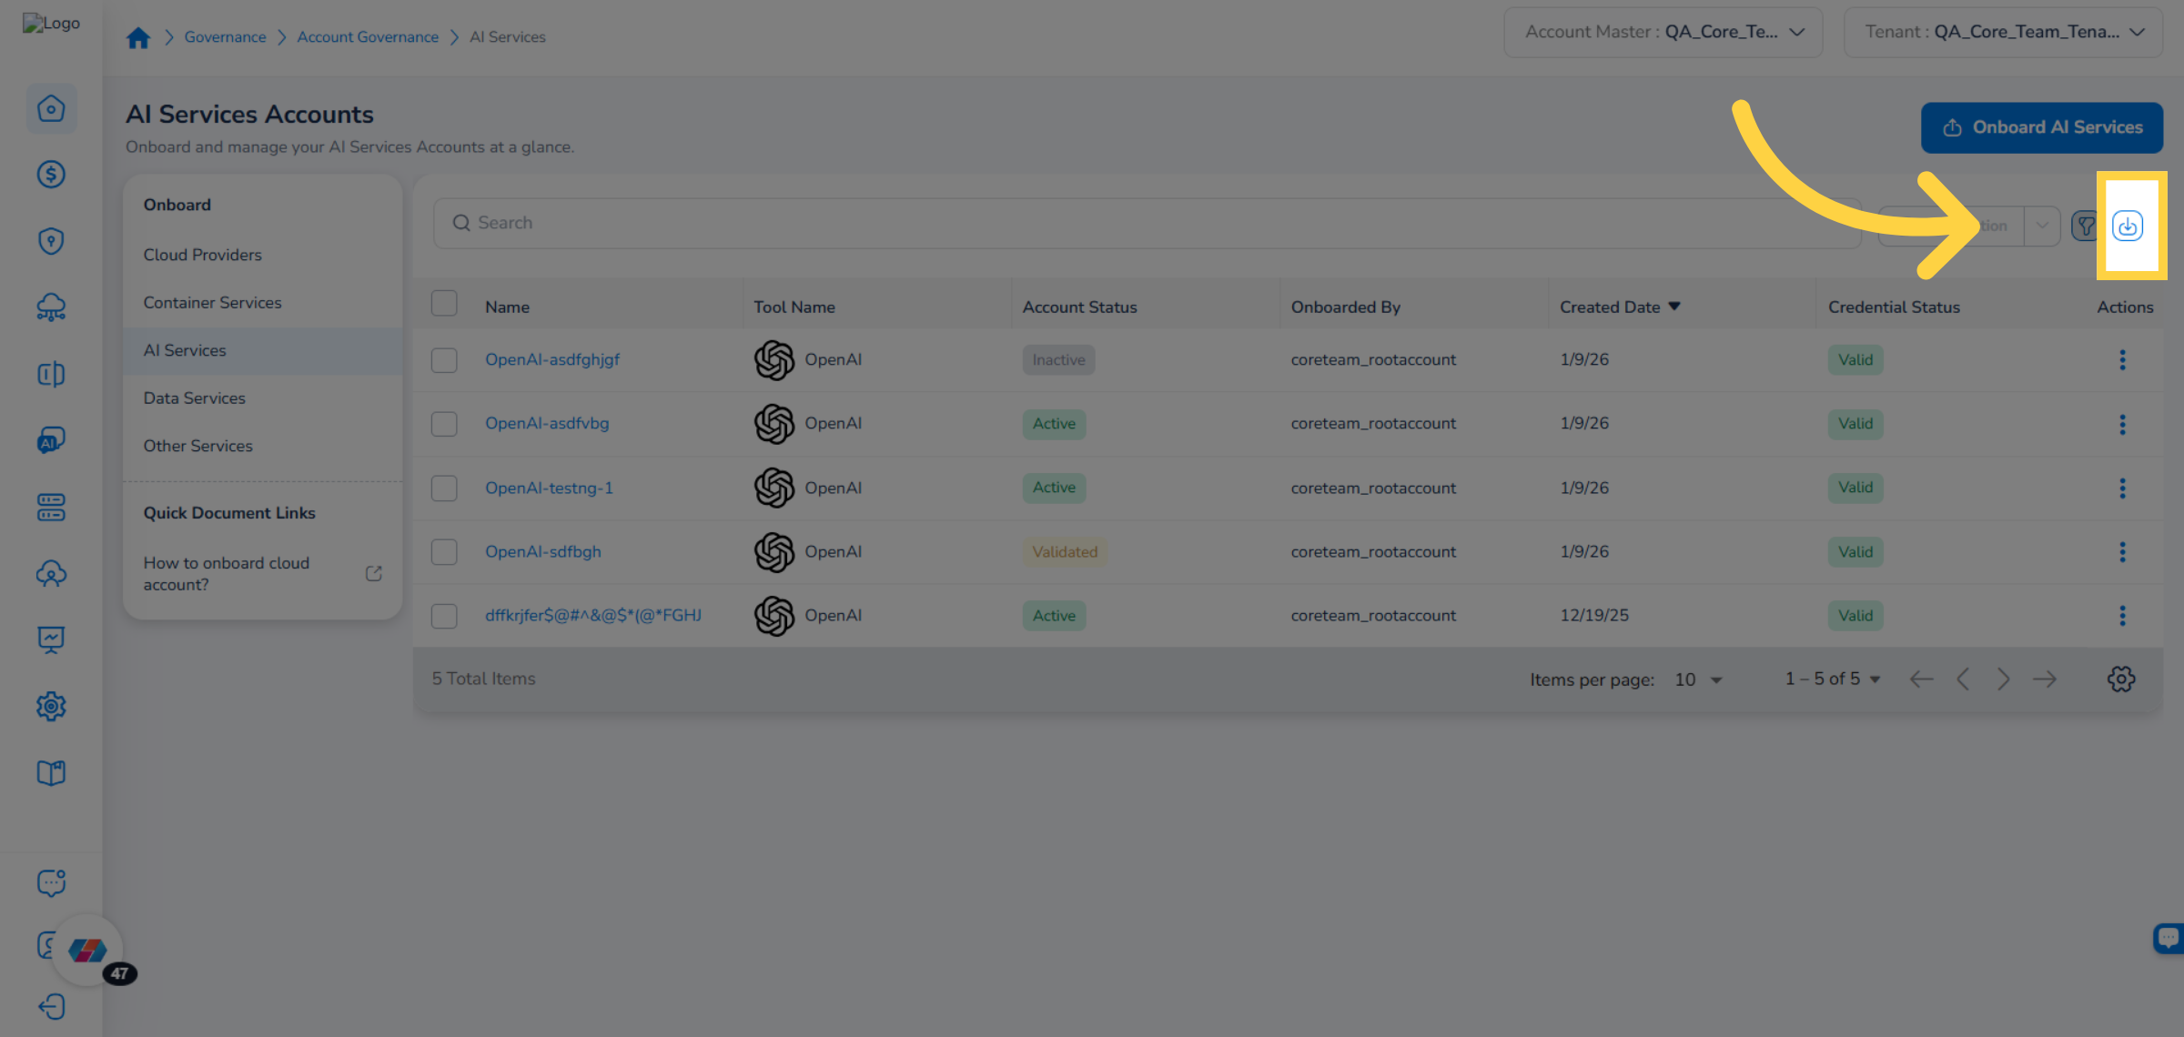
Task: Open the dollar cost sidebar icon
Action: coord(51,175)
